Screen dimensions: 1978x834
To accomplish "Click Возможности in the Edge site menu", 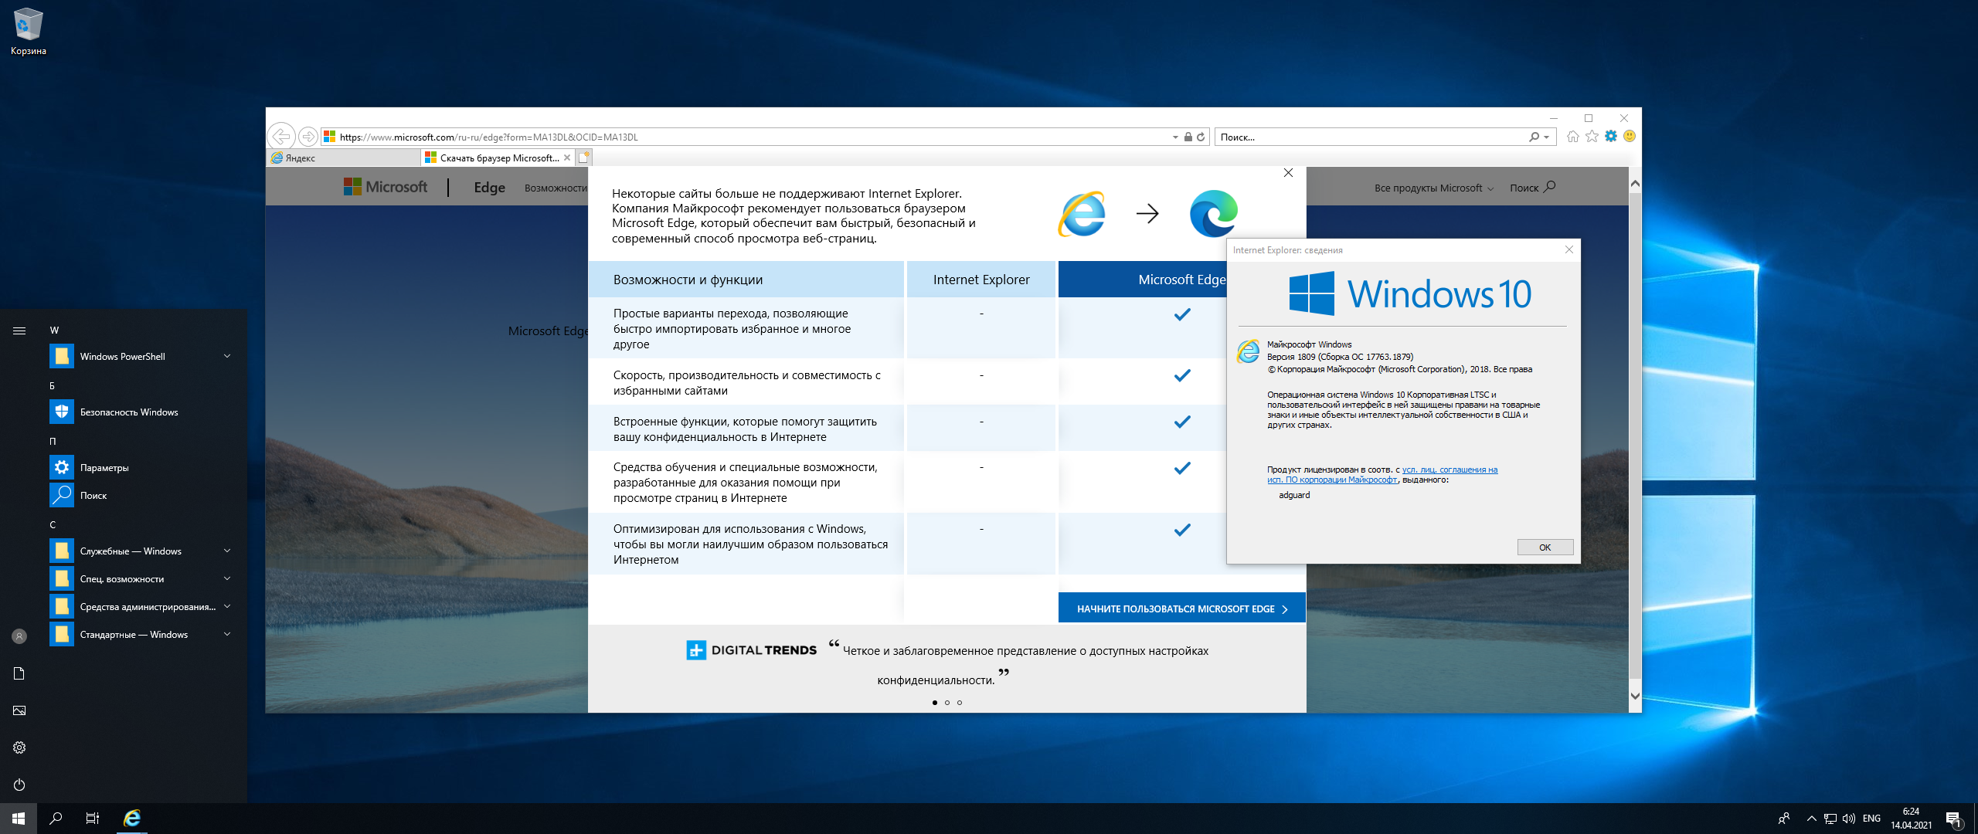I will (x=556, y=188).
